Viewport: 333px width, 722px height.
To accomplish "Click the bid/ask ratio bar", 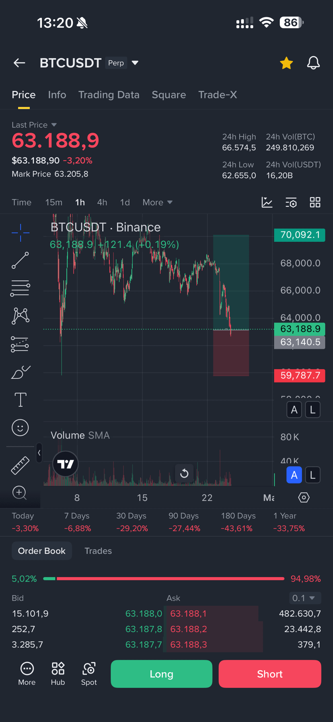I will [164, 578].
